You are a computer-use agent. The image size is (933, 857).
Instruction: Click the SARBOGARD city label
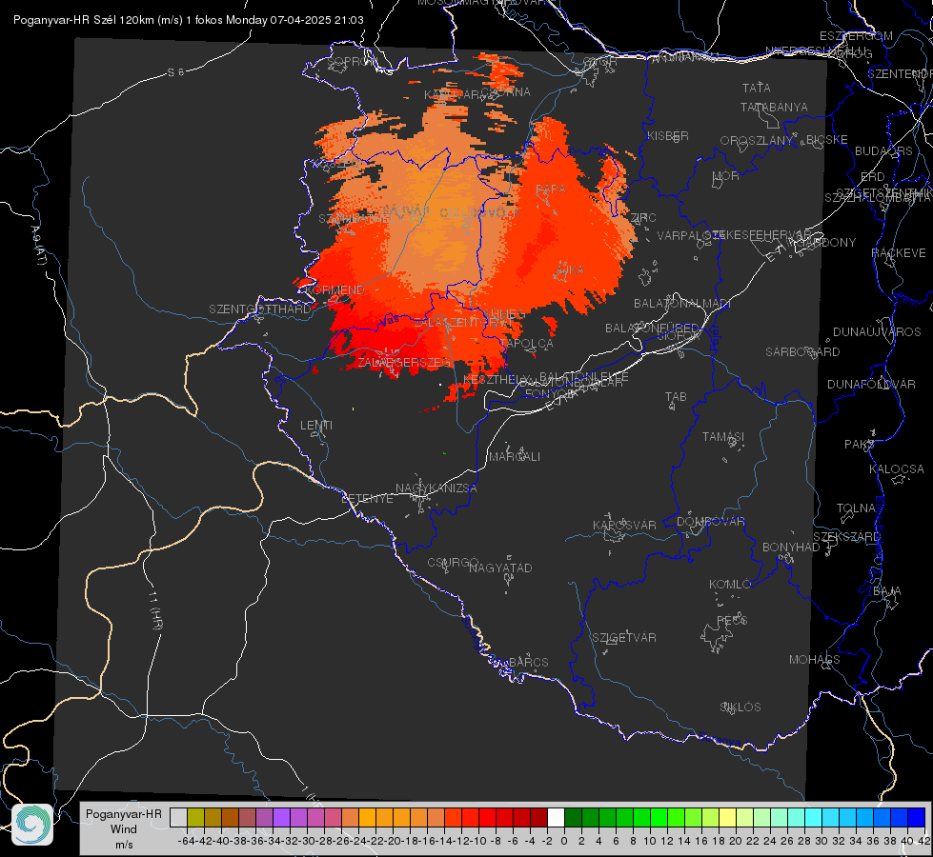pyautogui.click(x=802, y=352)
